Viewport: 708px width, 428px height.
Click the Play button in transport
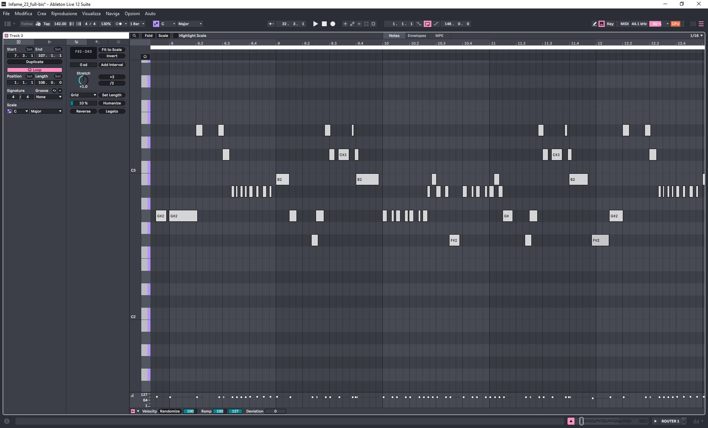[x=315, y=24]
